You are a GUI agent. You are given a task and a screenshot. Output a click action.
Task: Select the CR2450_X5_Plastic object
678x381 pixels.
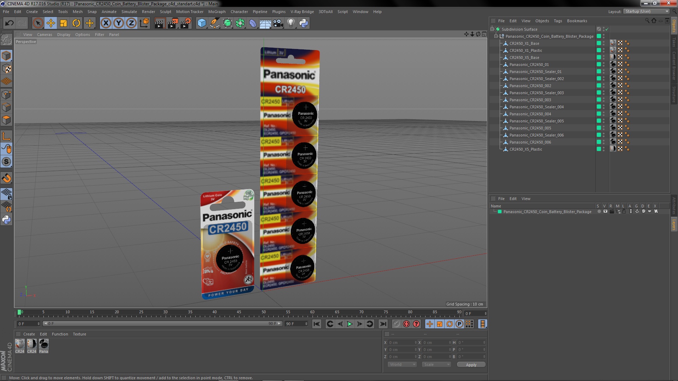click(x=525, y=149)
